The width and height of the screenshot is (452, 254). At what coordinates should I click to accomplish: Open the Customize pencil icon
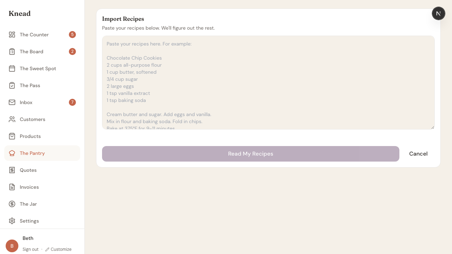[x=48, y=249]
